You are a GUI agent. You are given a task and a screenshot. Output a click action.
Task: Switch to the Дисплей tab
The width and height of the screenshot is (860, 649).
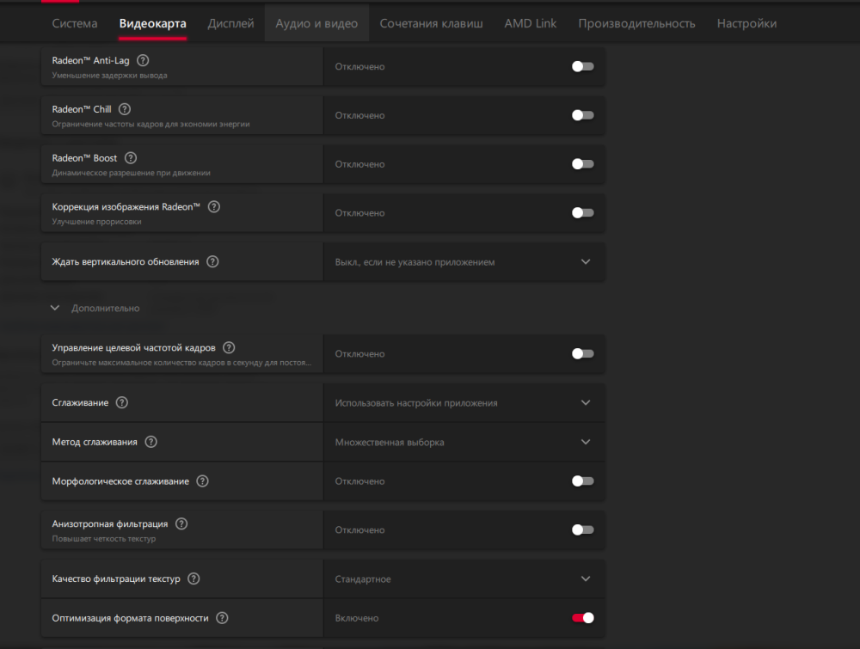(230, 23)
